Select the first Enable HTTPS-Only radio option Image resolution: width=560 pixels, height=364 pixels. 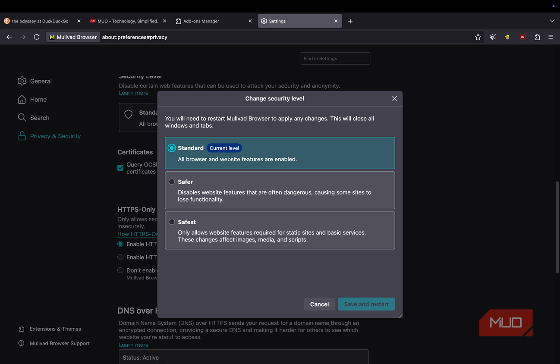120,244
